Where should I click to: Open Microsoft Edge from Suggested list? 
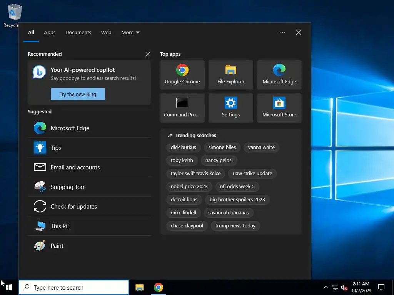coord(89,128)
